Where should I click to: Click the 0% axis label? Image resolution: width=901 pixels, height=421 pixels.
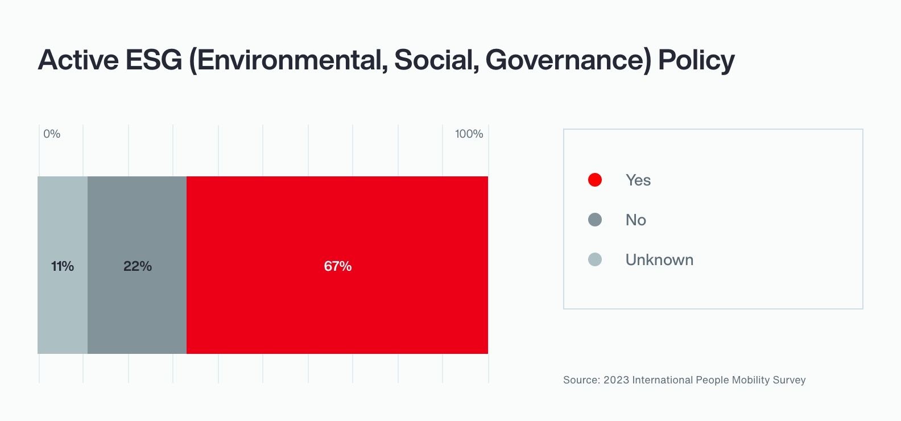[52, 134]
